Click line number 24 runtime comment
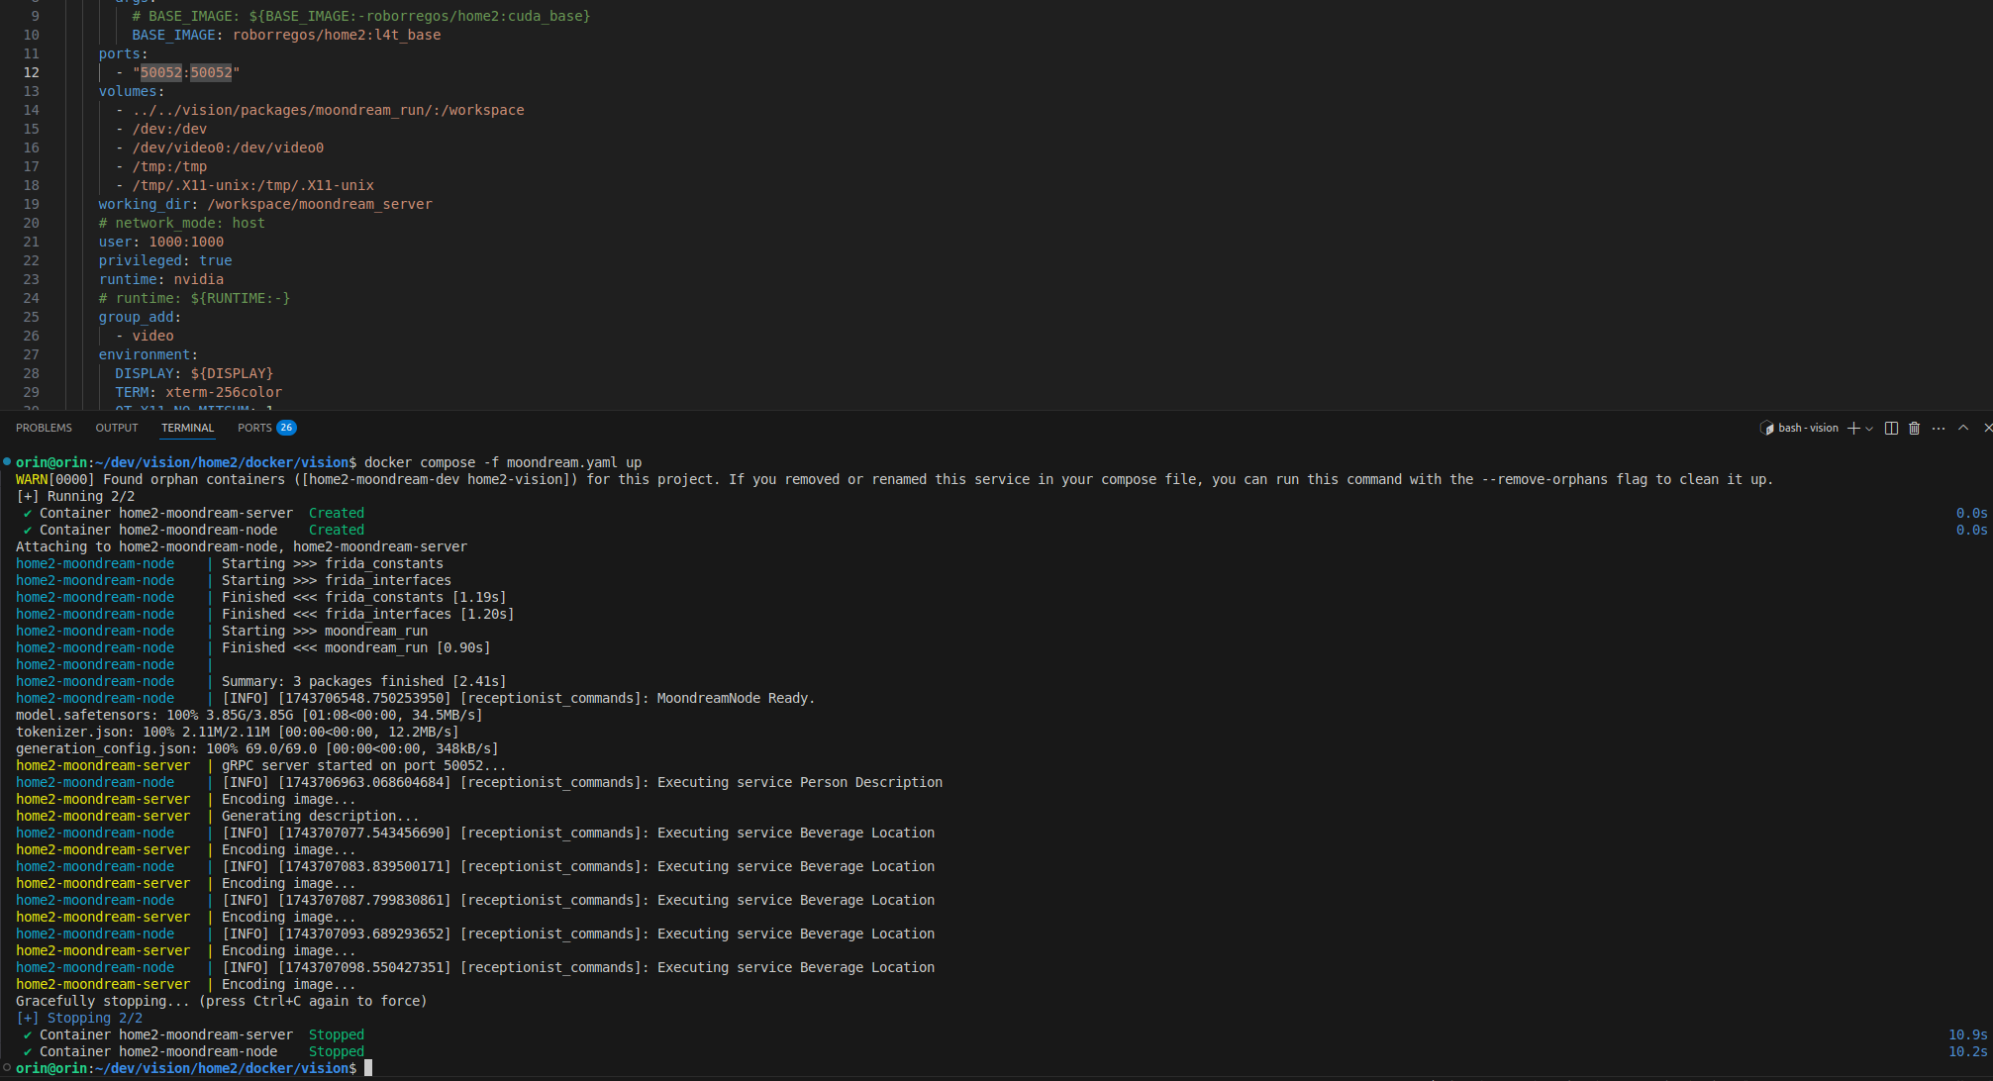This screenshot has width=1993, height=1081. [32, 298]
